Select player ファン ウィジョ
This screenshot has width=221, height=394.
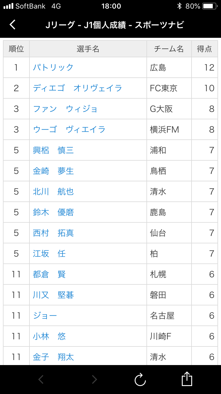pyautogui.click(x=65, y=109)
